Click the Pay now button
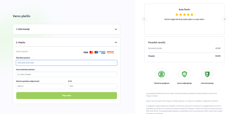The image size is (230, 114). coord(67,96)
